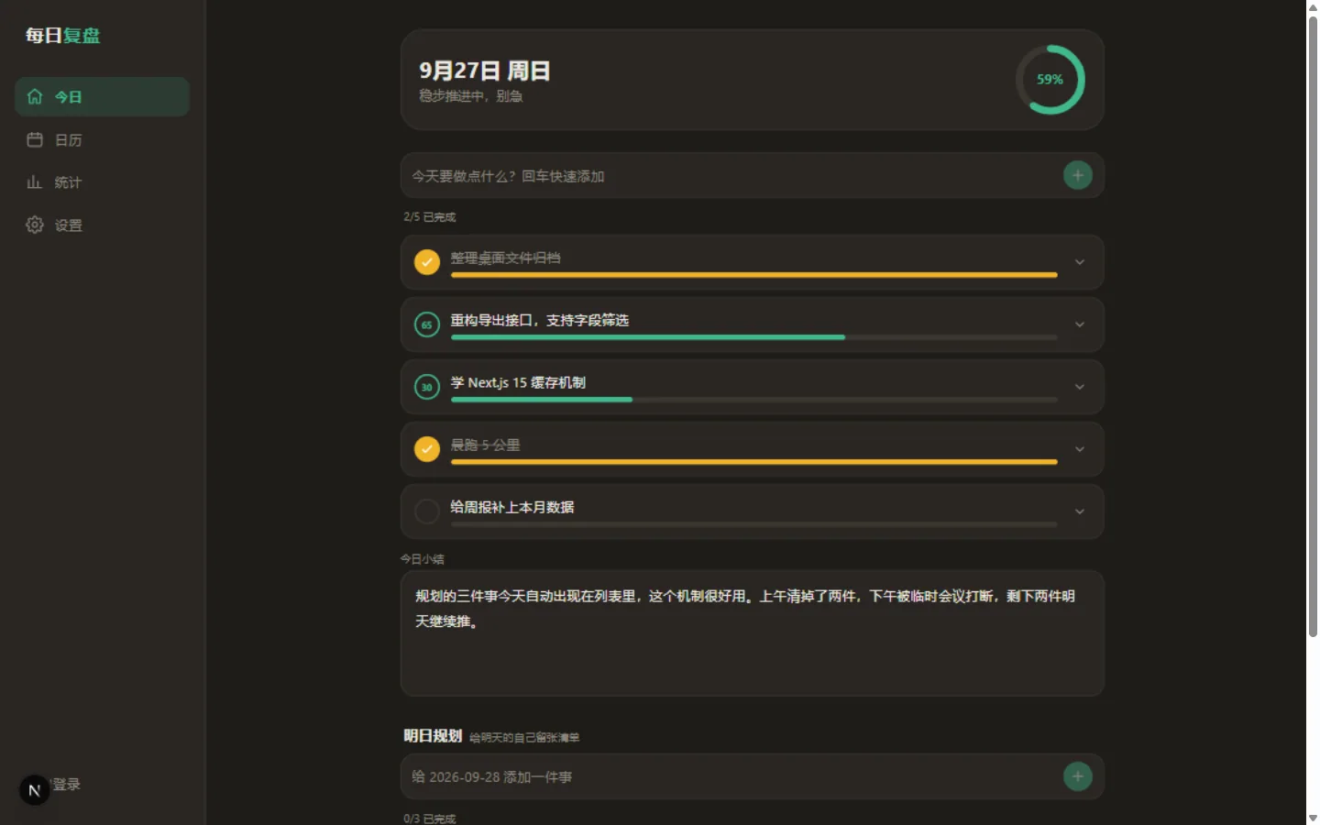
Task: Click the green plus button for today's task
Action: click(x=1078, y=175)
